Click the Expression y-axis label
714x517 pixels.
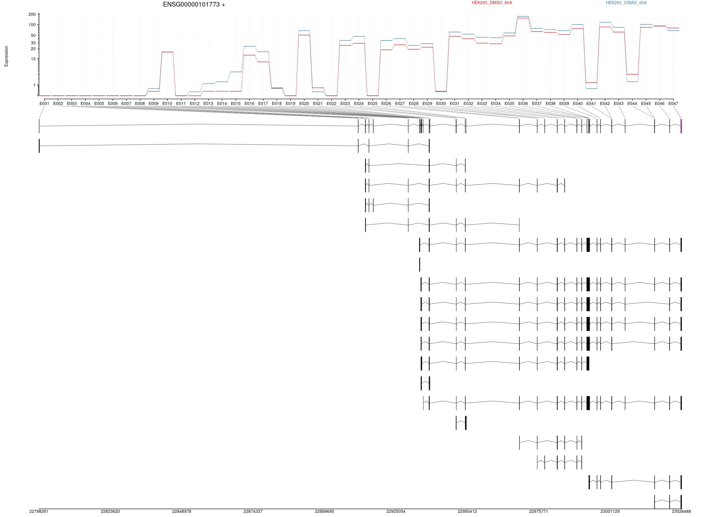tap(6, 56)
